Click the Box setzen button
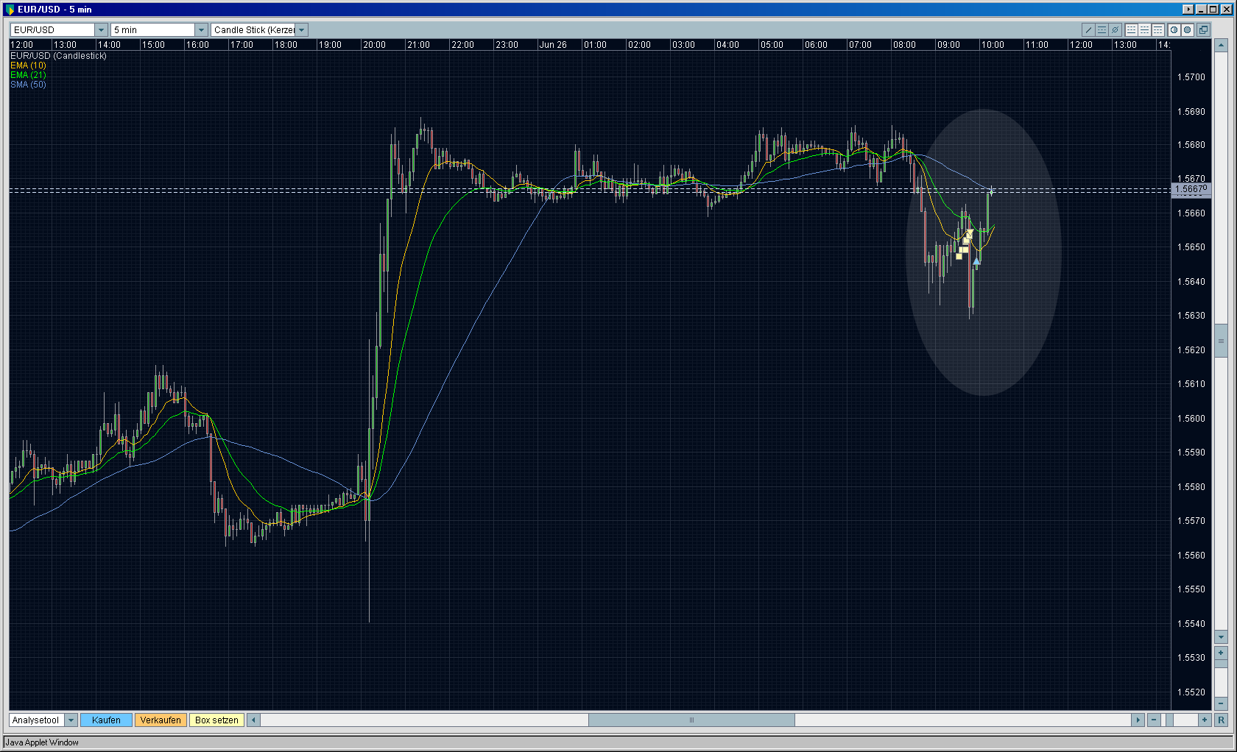1237x752 pixels. [216, 720]
